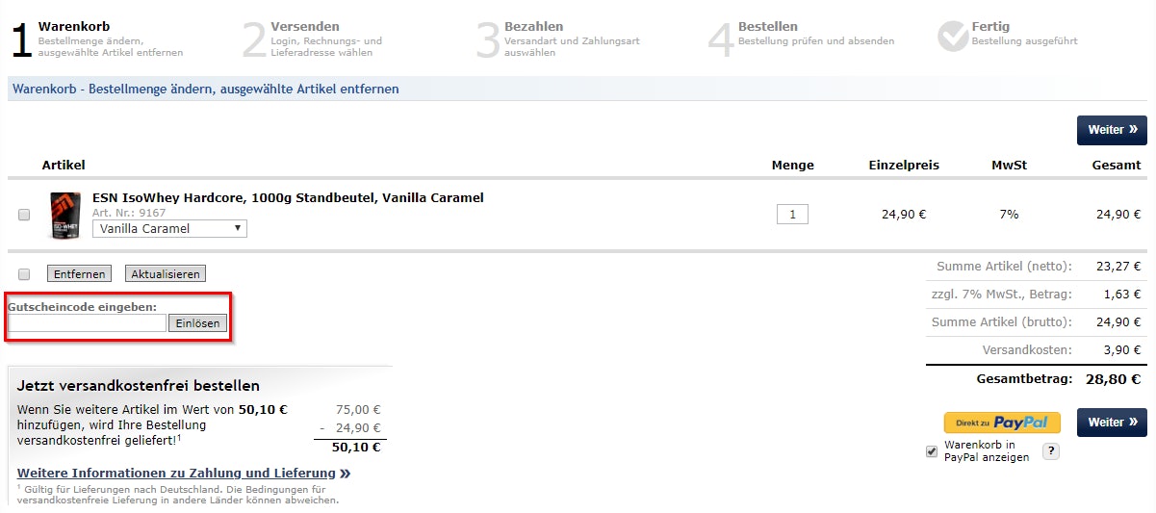Edit the Menge quantity field

click(792, 215)
